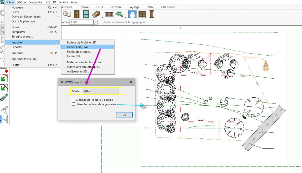Select the blue curtains tool icon

[x=132, y=14]
